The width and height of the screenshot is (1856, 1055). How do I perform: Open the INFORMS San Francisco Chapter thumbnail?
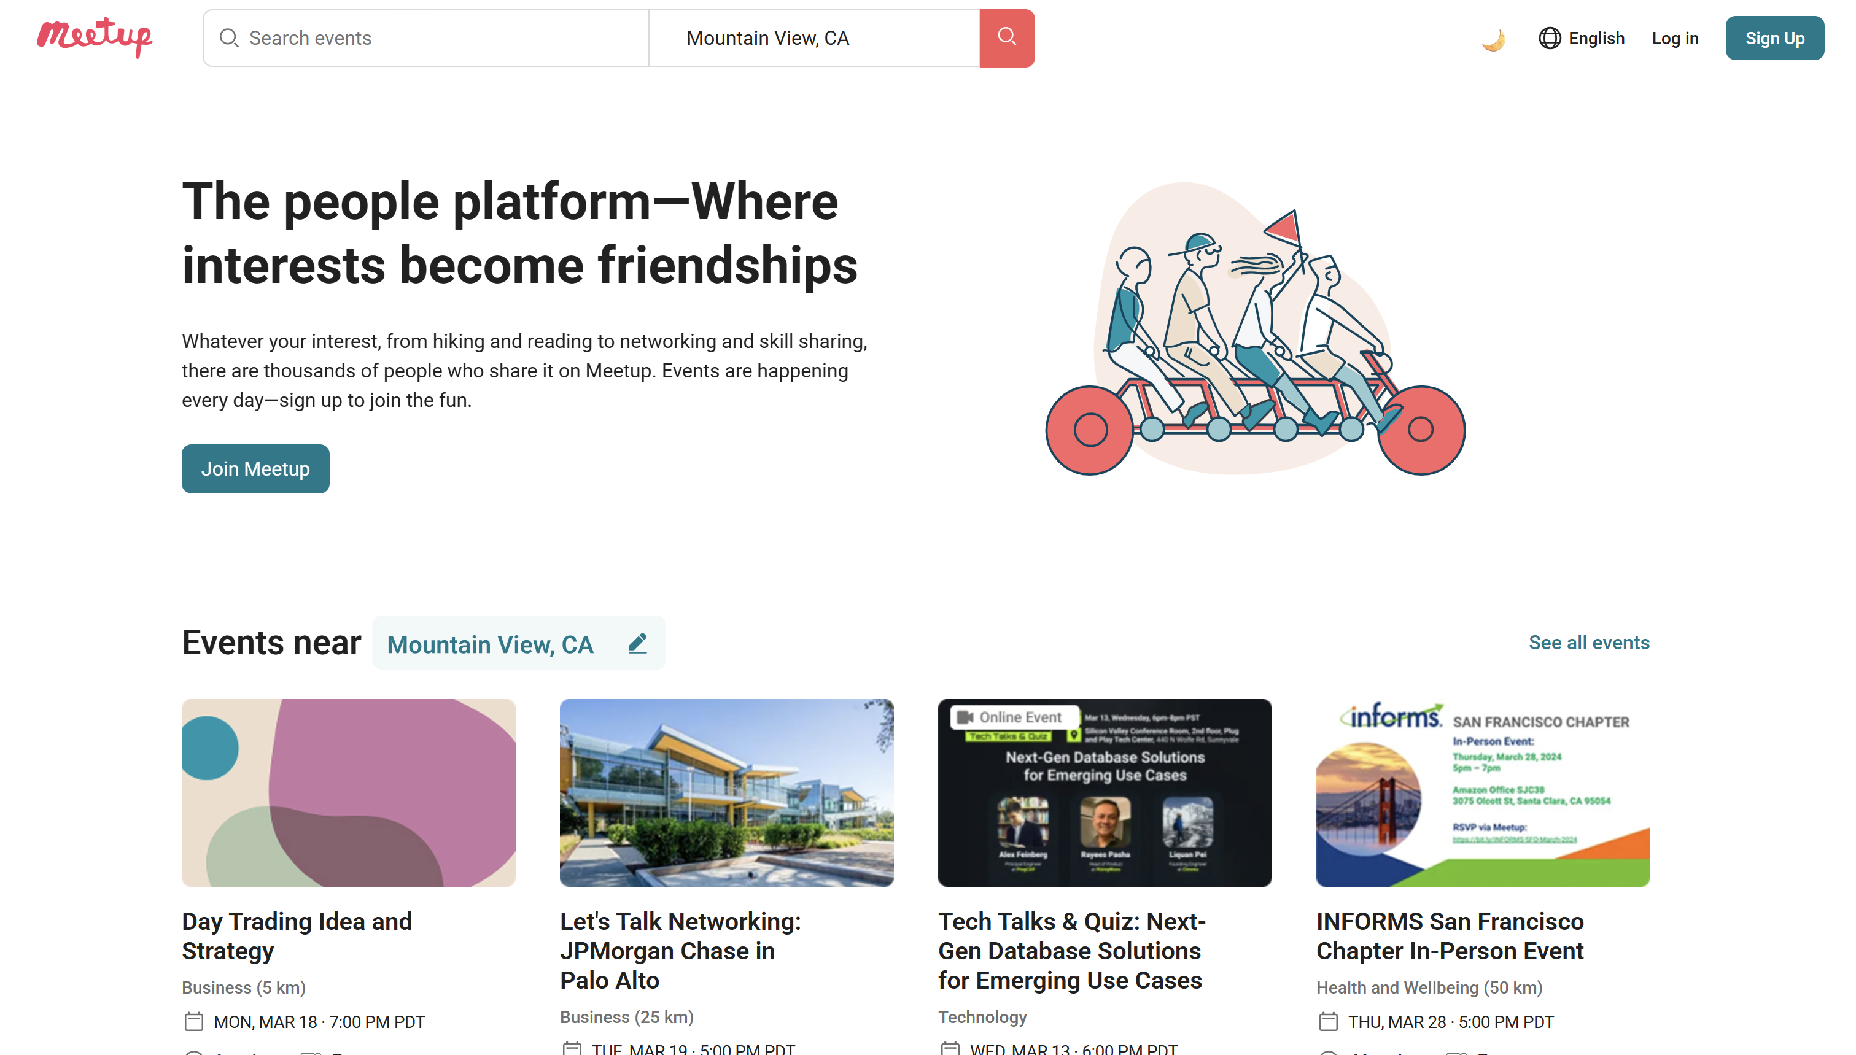coord(1483,793)
